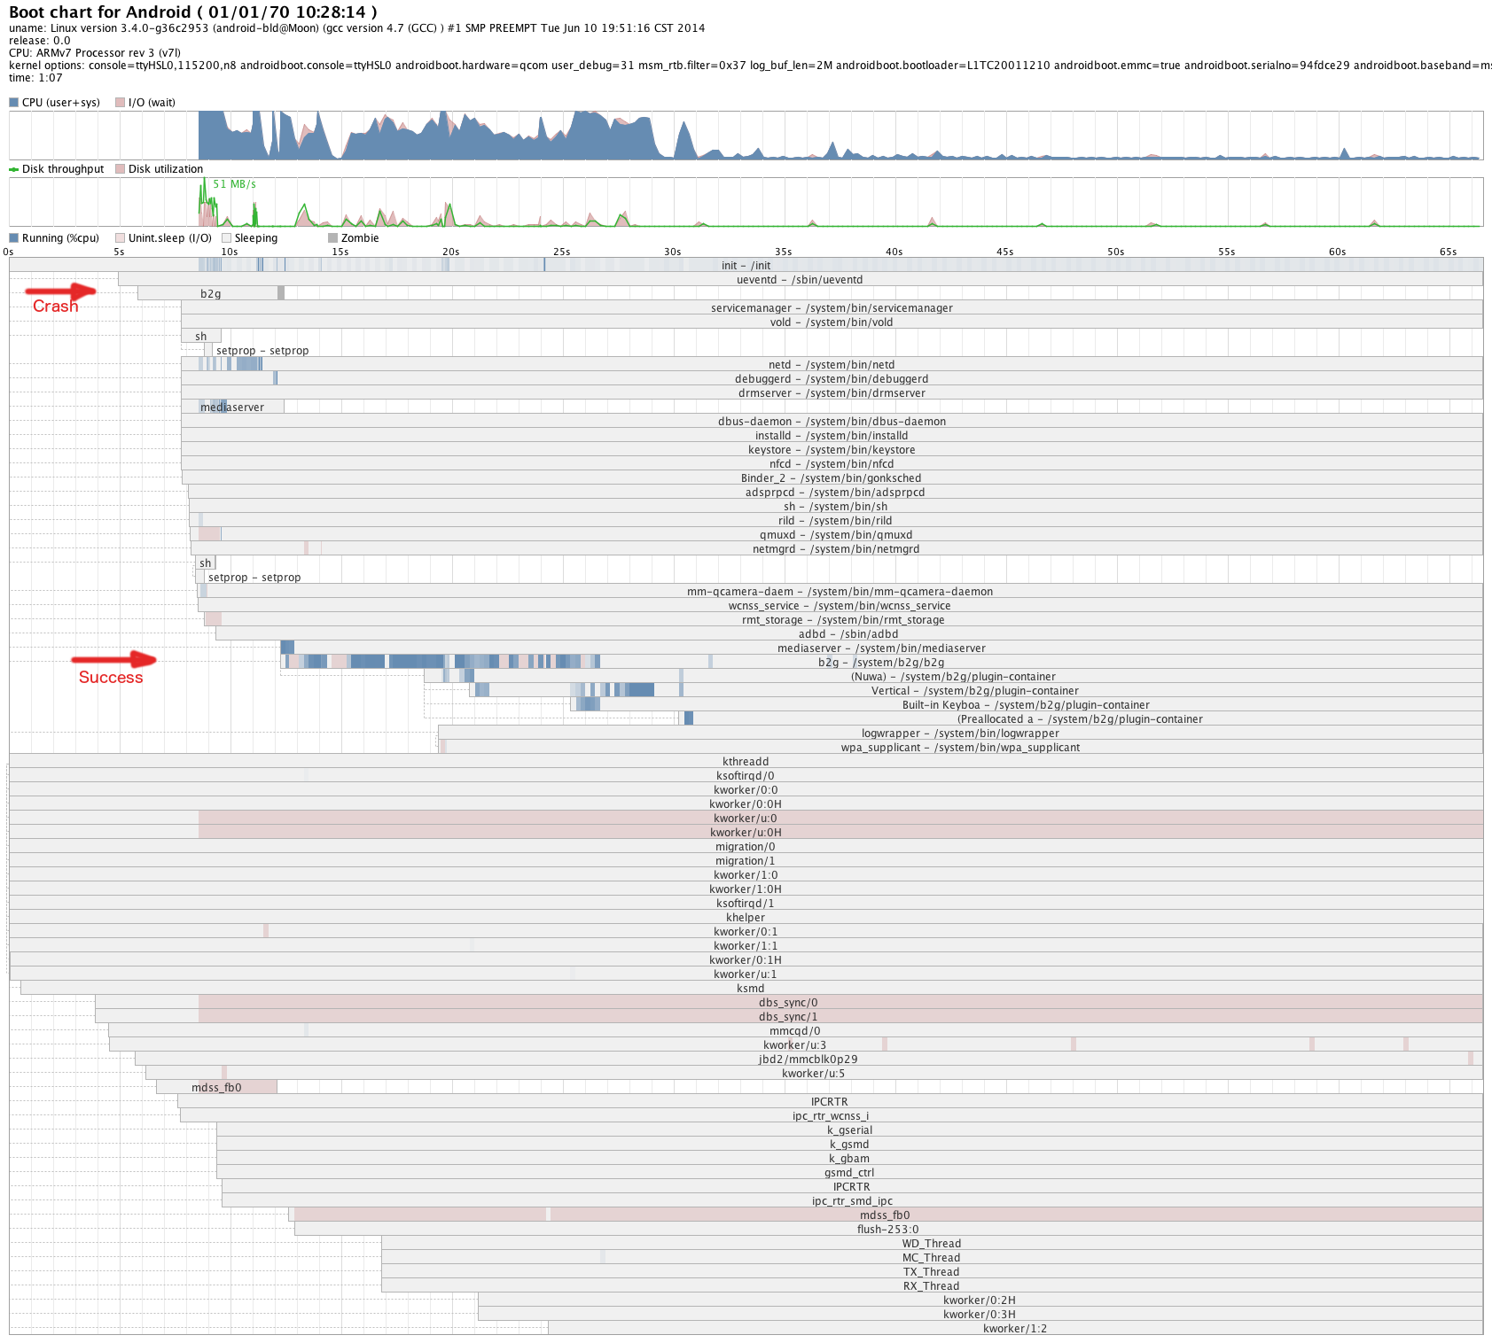The image size is (1492, 1343).
Task: Click the Disk utilization legend swatch
Action: pyautogui.click(x=120, y=169)
